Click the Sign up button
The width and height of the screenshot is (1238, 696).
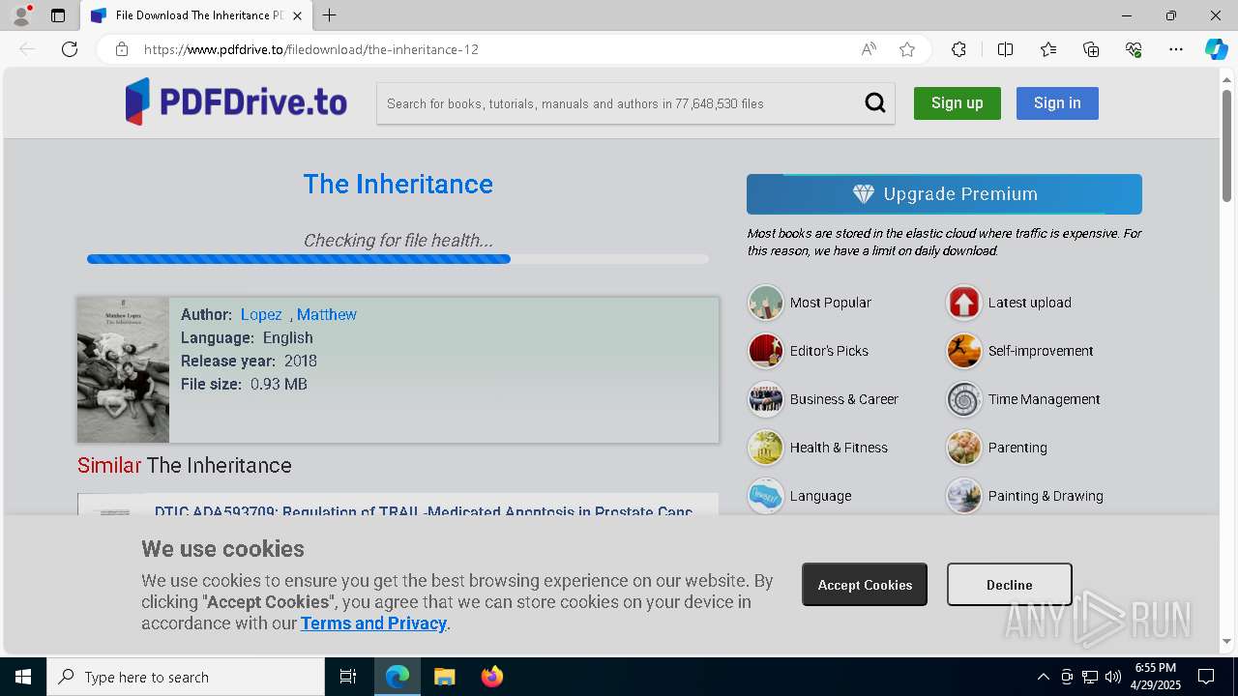point(957,103)
